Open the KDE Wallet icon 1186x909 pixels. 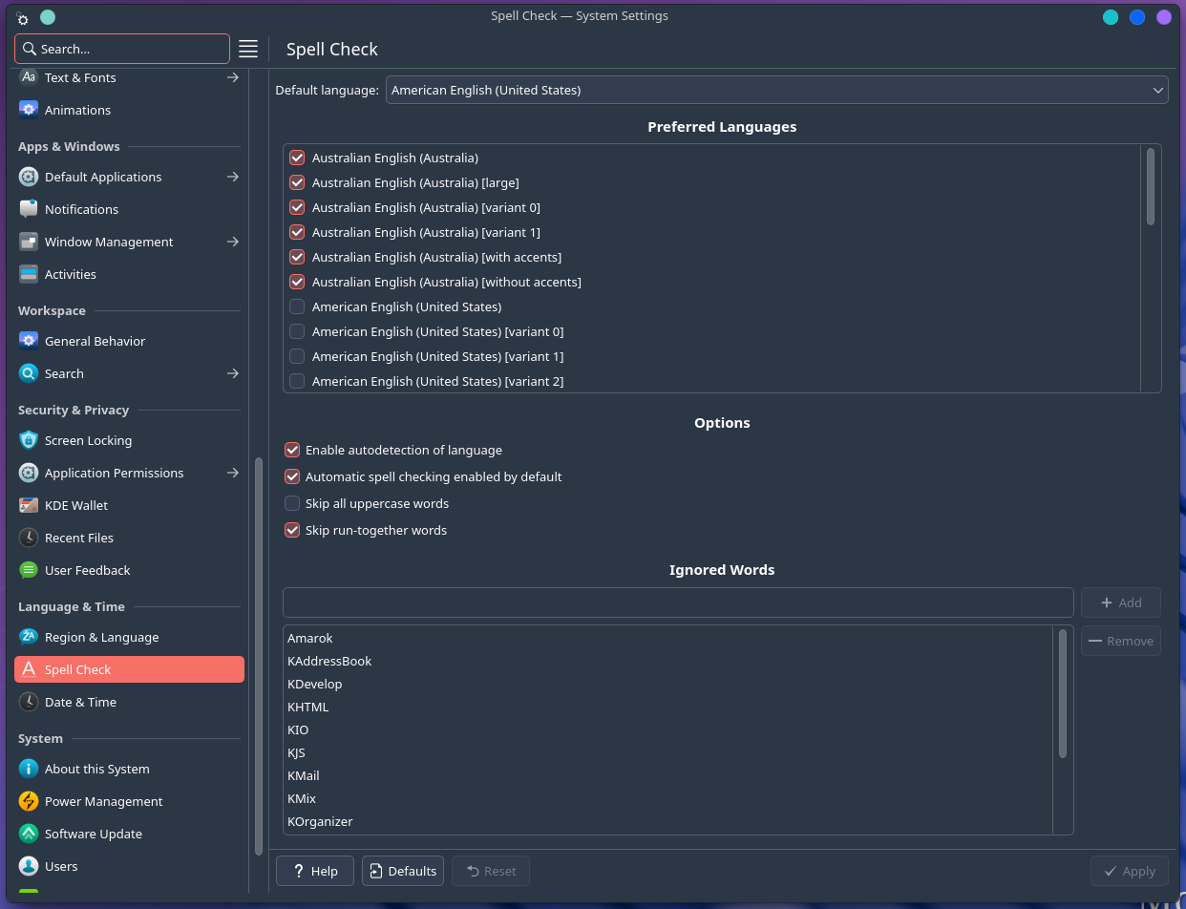tap(29, 505)
